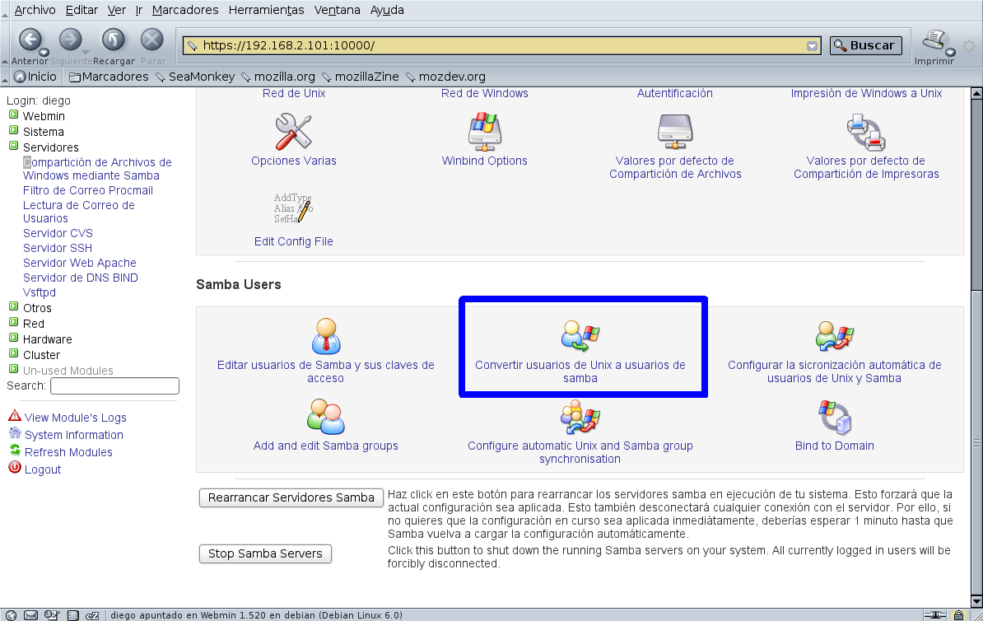Screen dimensions: 983x621
Task: Expand the Otros category in sidebar
Action: pos(14,306)
